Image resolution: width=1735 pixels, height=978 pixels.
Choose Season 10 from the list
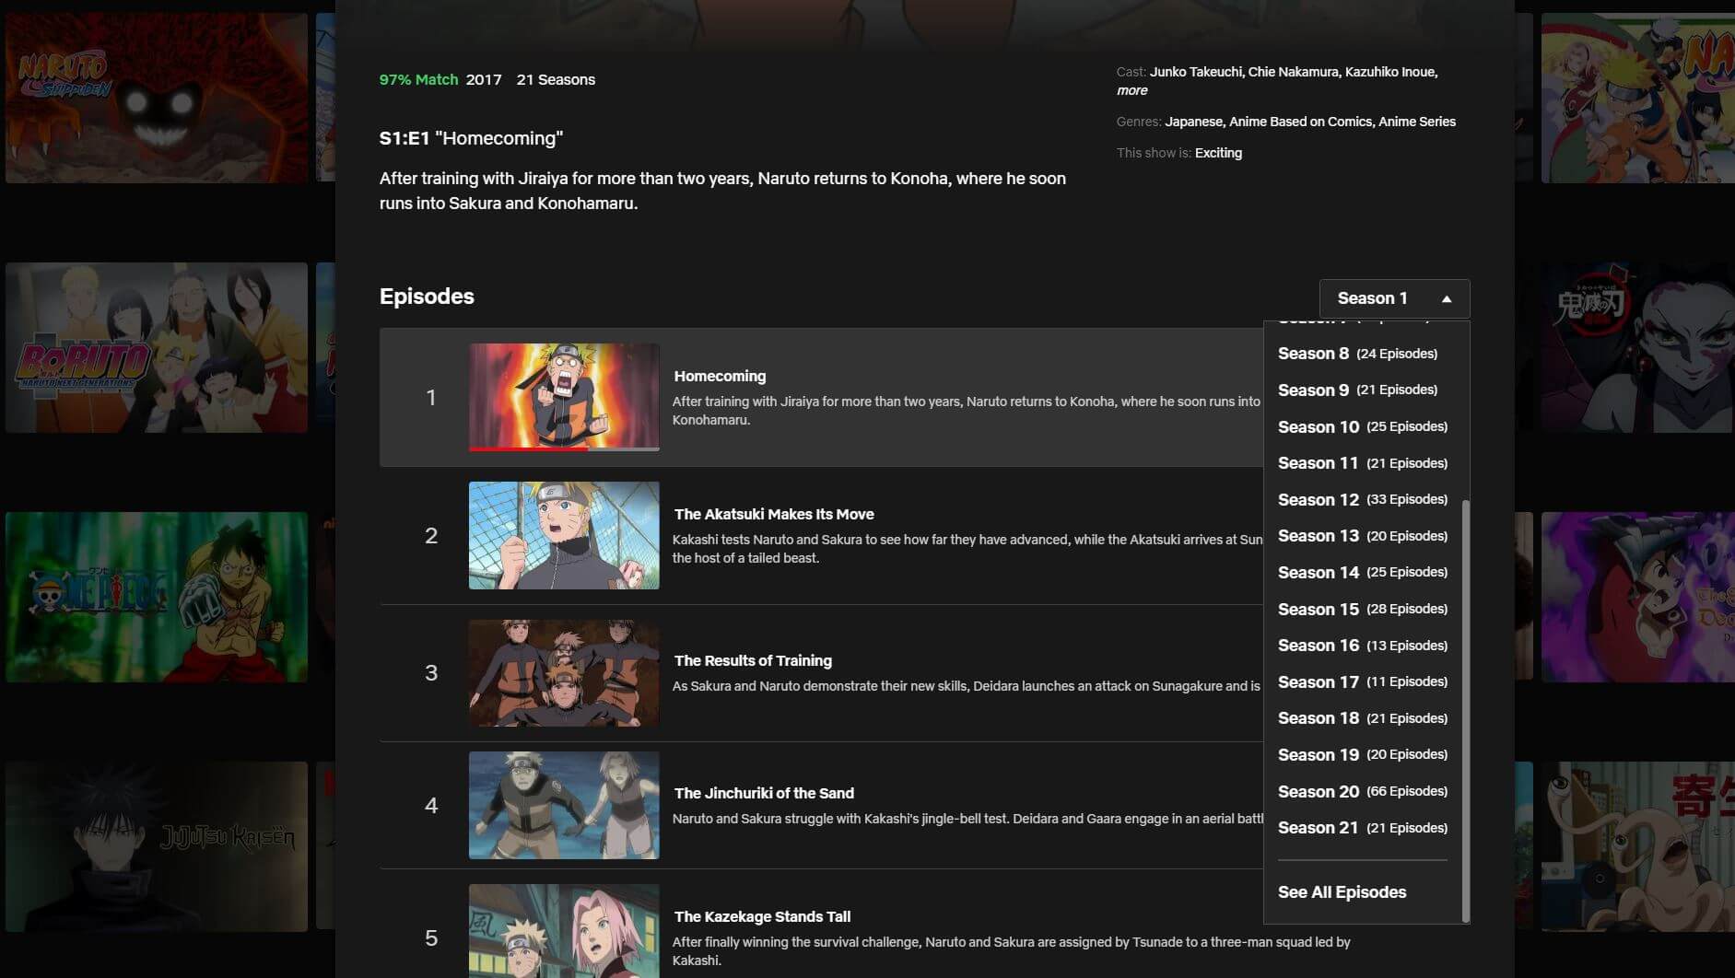pyautogui.click(x=1362, y=427)
